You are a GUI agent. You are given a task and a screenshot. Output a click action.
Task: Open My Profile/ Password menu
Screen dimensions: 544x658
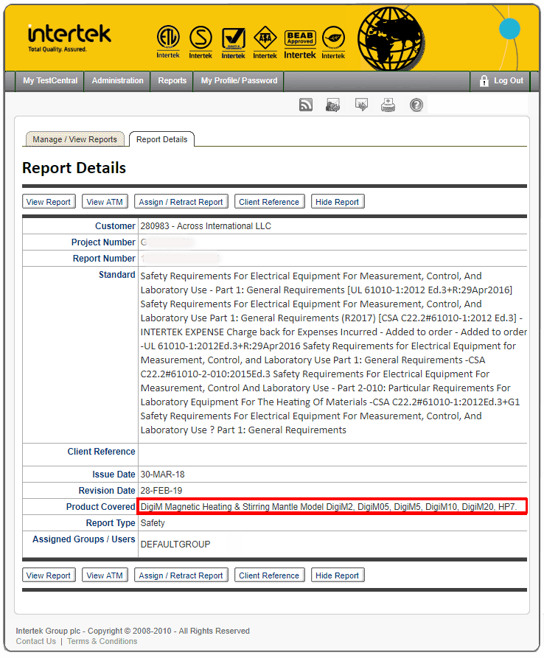(x=239, y=81)
